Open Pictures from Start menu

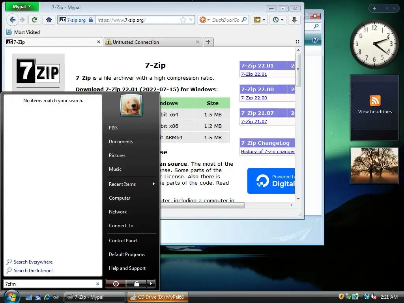point(117,155)
